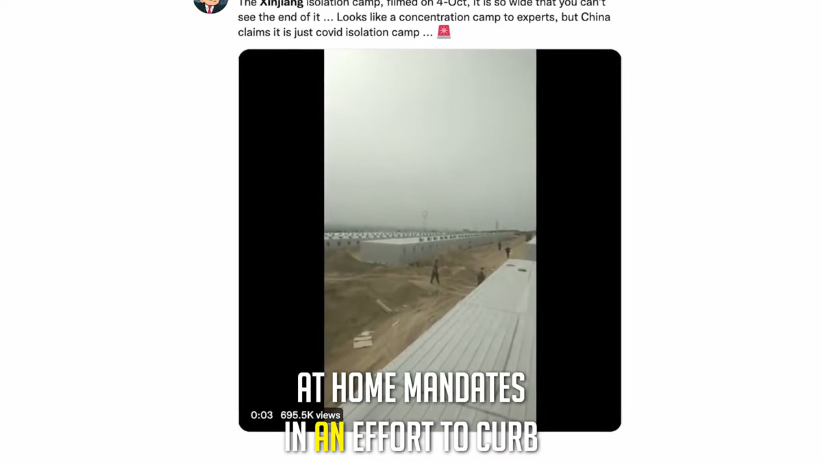Click the 695.5K views counter
The height and width of the screenshot is (462, 822).
[x=310, y=415]
